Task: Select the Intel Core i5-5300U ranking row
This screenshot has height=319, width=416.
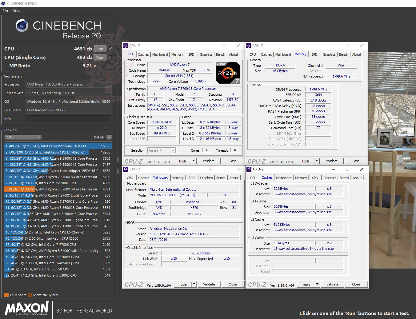Action: 58,275
